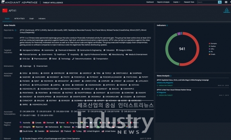231x140 pixels.
Task: Open Double Dragon APT41 report link
Action: [52, 138]
